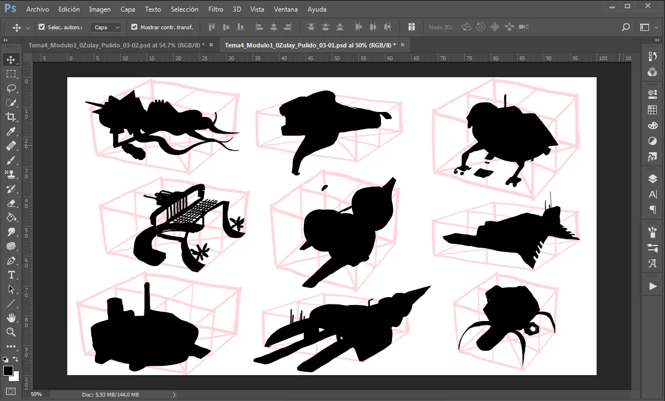Select the Zoom tool magnifier
This screenshot has height=401, width=665.
click(11, 332)
